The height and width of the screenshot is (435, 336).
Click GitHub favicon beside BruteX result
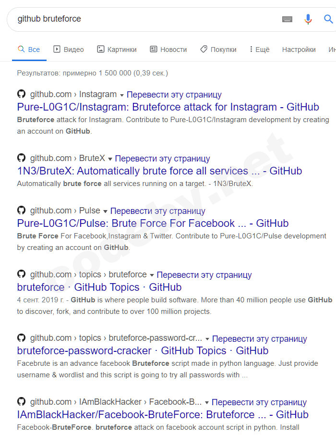click(21, 158)
